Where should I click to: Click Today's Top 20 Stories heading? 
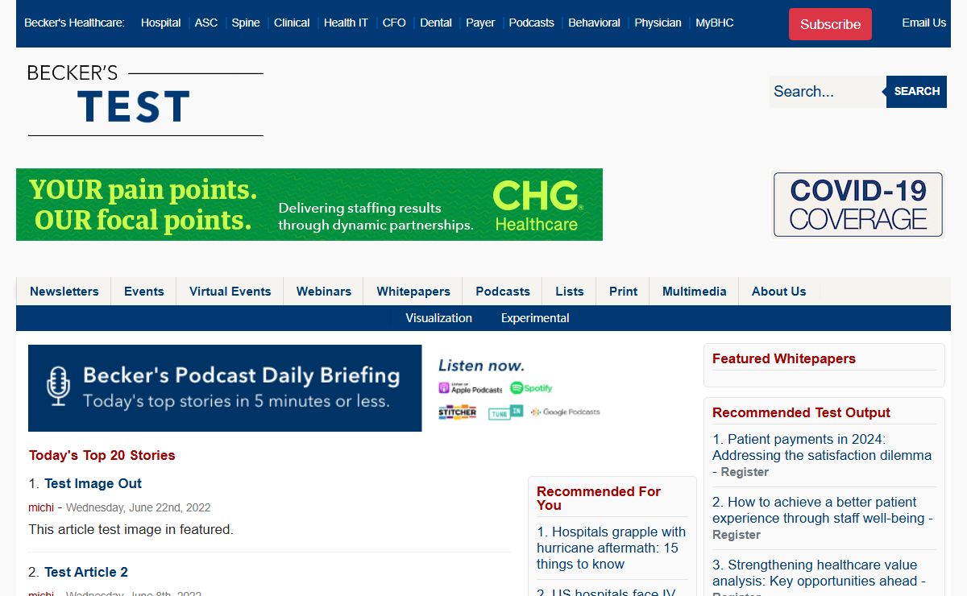point(102,455)
